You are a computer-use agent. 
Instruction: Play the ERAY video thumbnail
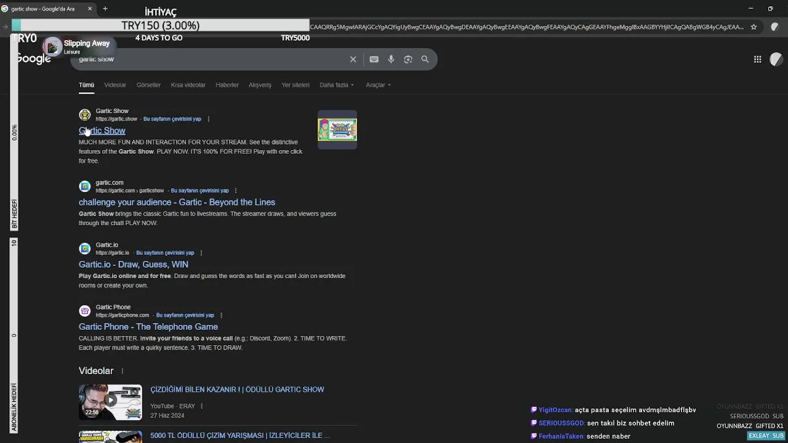point(110,402)
